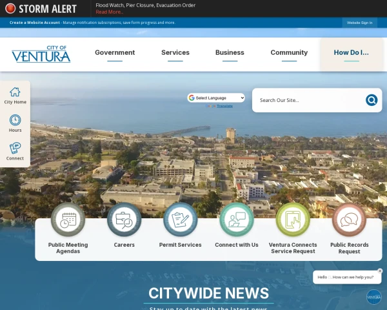
Task: Click the Translate link
Action: point(224,106)
